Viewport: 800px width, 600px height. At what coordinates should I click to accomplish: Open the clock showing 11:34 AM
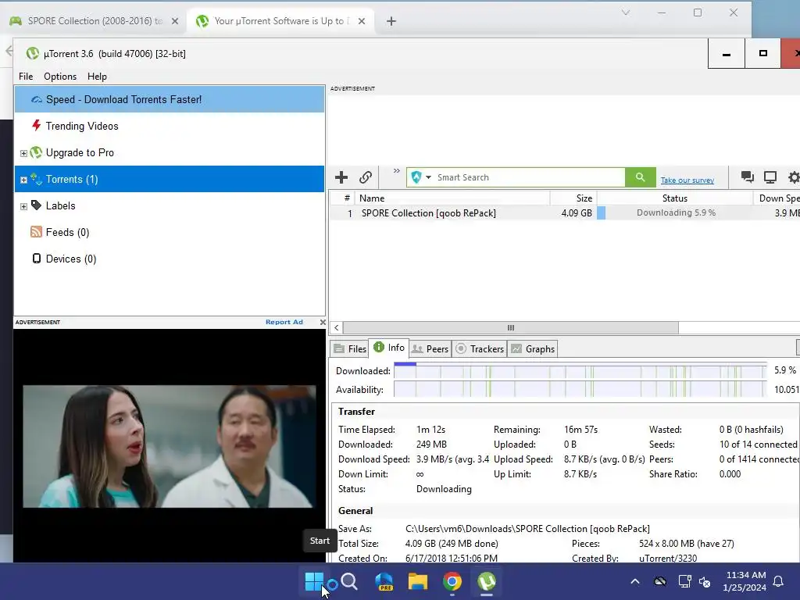tap(745, 581)
